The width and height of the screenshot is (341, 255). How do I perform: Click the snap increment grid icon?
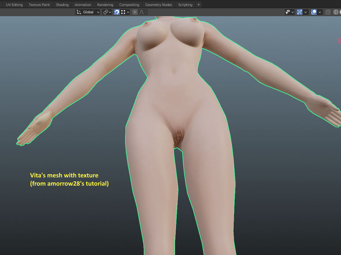123,12
